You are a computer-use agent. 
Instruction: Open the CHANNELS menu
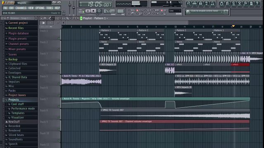tap(21, 8)
